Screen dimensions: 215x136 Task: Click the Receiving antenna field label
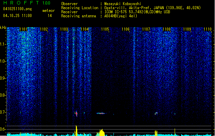pos(79,16)
